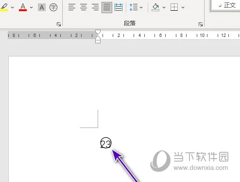Toggle character shading on the text
This screenshot has width=240, height=182.
click(x=42, y=7)
